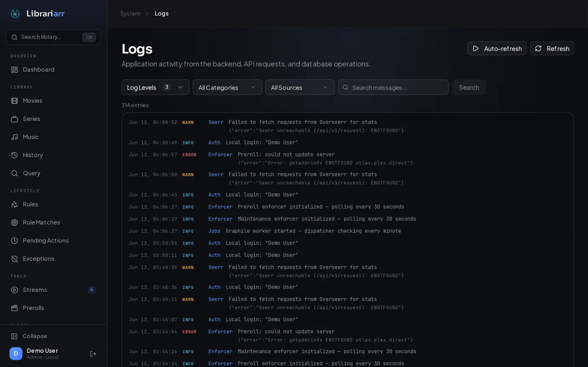Click the History clock icon
The width and height of the screenshot is (588, 367).
[x=14, y=155]
